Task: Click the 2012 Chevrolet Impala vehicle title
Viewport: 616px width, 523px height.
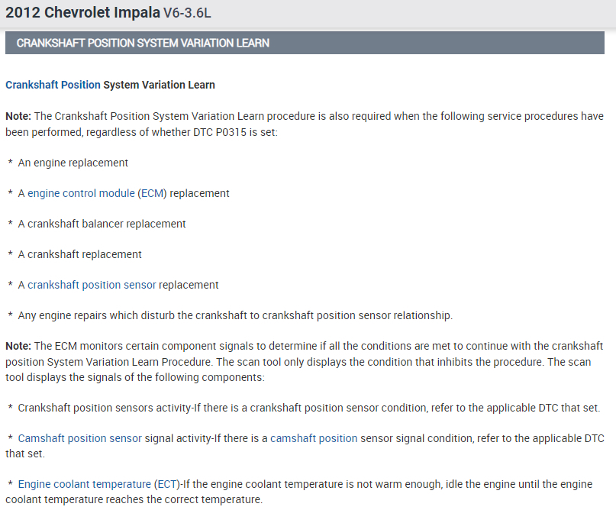Action: [x=82, y=13]
